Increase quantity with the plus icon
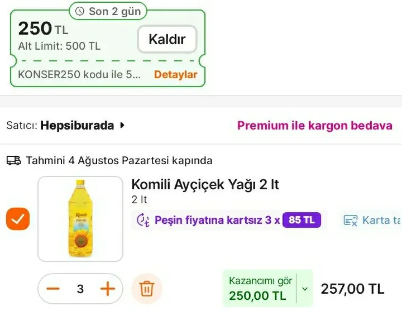 point(107,289)
